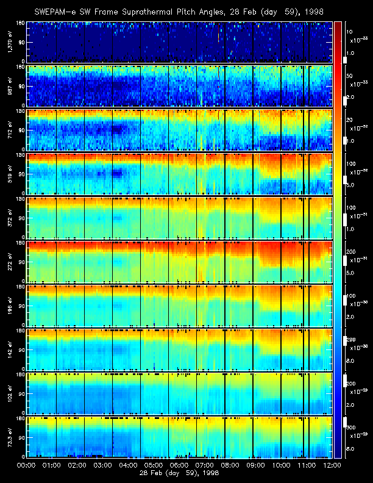Select the 372 eV spectrogram panel
Viewport: 373px width, 483px height.
(x=180, y=218)
